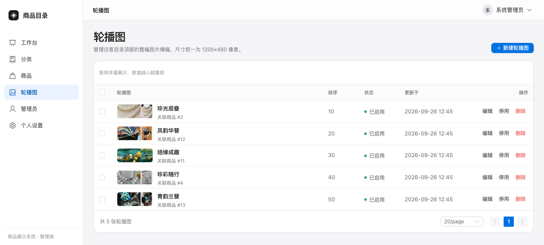Viewport: 544px width, 245px height.
Task: Open 分类 from the sidebar
Action: click(41, 59)
